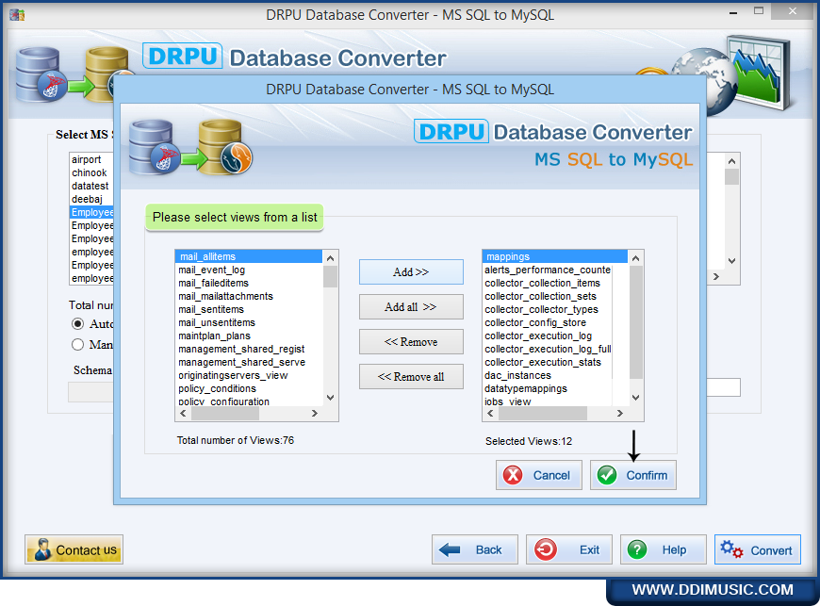
Task: Select the Manual radio button
Action: point(77,344)
